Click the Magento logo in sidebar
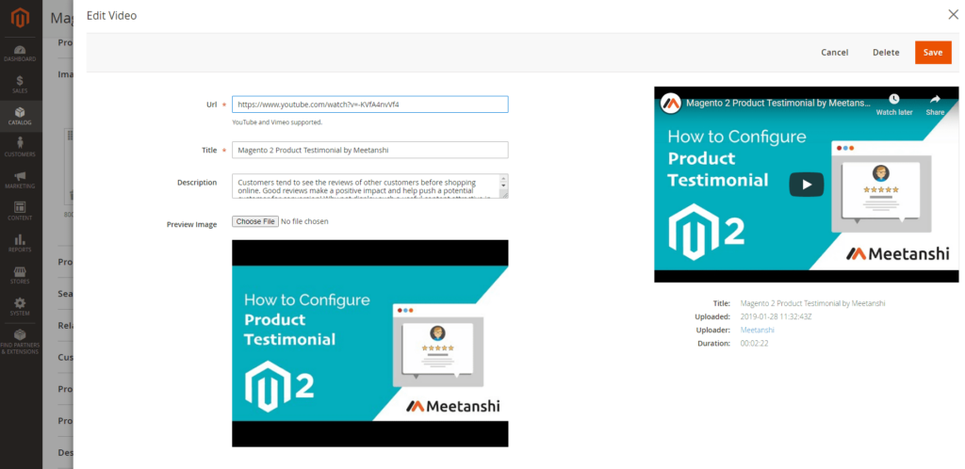 pos(21,18)
